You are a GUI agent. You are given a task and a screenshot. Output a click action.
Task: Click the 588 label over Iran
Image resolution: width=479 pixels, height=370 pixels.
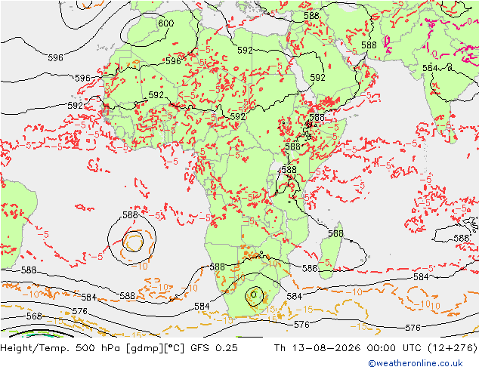click(369, 45)
